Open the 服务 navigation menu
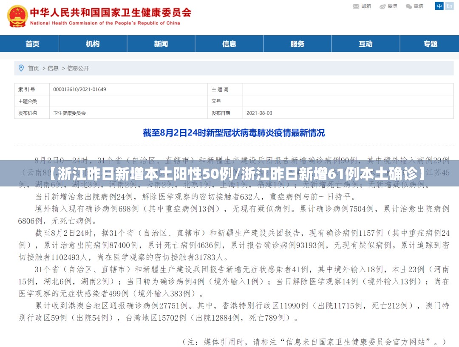The image size is (459, 347). [297, 44]
